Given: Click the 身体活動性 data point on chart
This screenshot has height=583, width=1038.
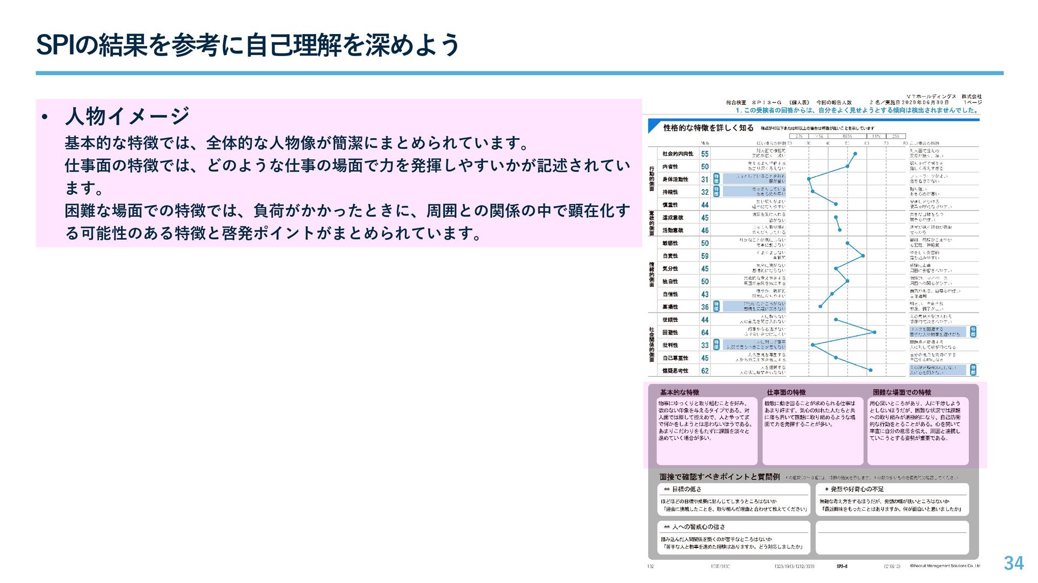Looking at the screenshot, I should 809,179.
